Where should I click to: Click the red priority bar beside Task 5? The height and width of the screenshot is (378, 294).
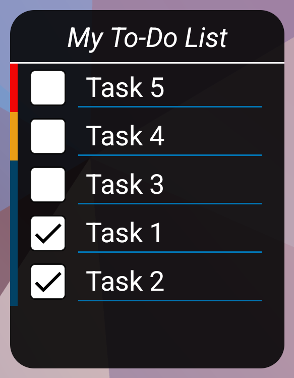14,88
